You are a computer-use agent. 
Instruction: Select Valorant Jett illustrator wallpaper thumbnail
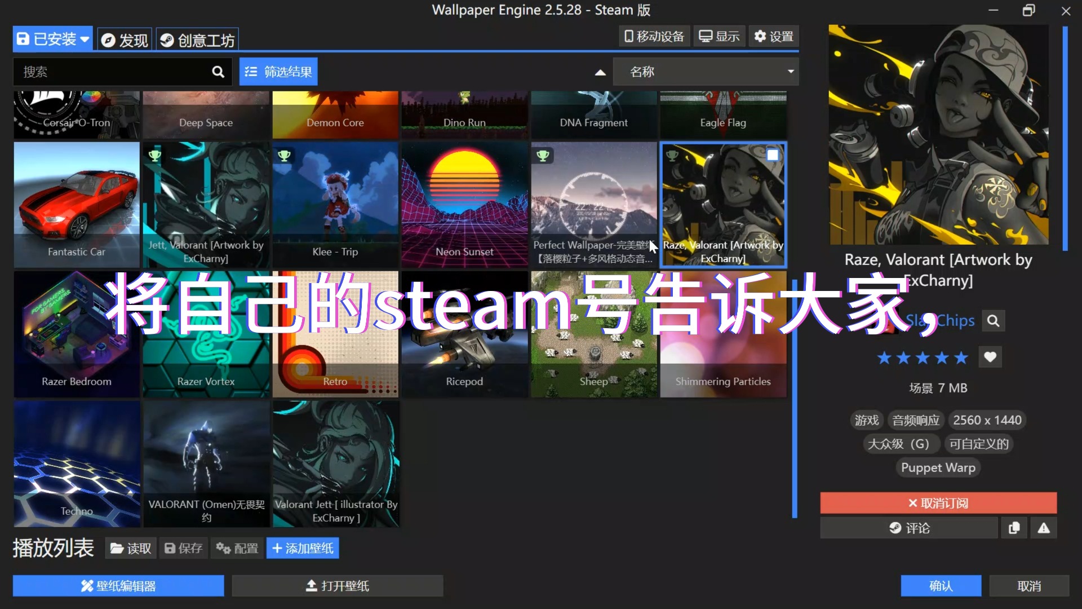click(335, 464)
